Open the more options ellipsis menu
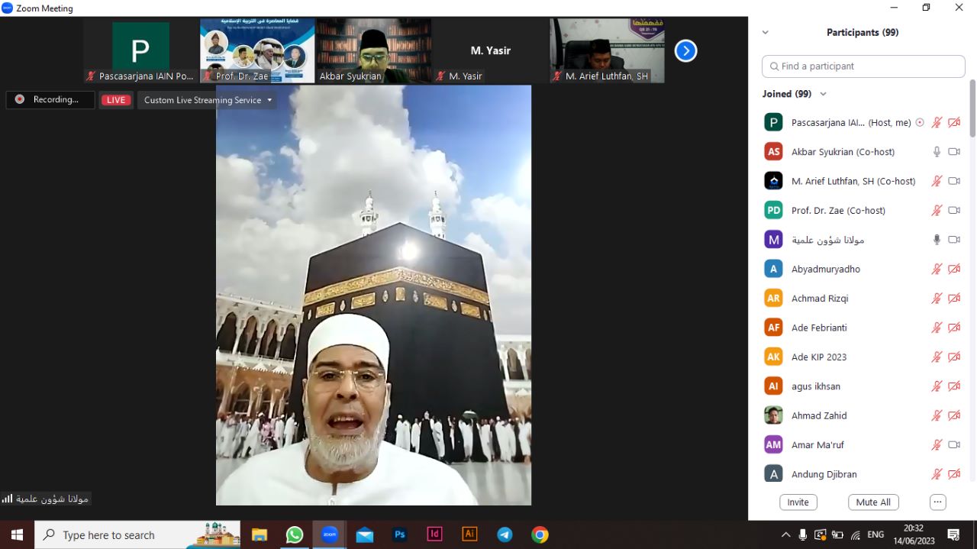977x549 pixels. tap(938, 502)
